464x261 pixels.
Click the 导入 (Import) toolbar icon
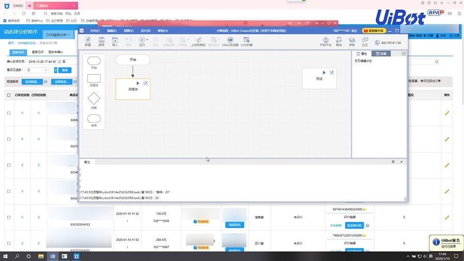(115, 41)
